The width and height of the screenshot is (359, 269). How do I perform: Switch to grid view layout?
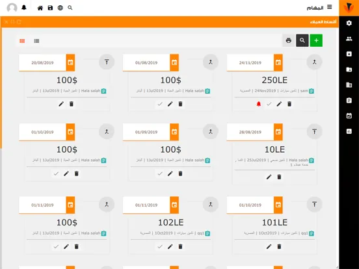pos(22,41)
